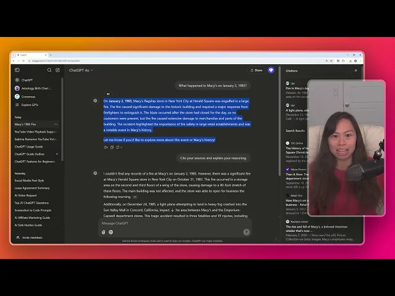
Task: Start a new chat with compose icon
Action: [x=57, y=70]
